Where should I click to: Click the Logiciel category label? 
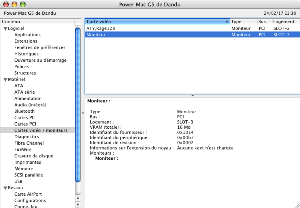(x=16, y=28)
